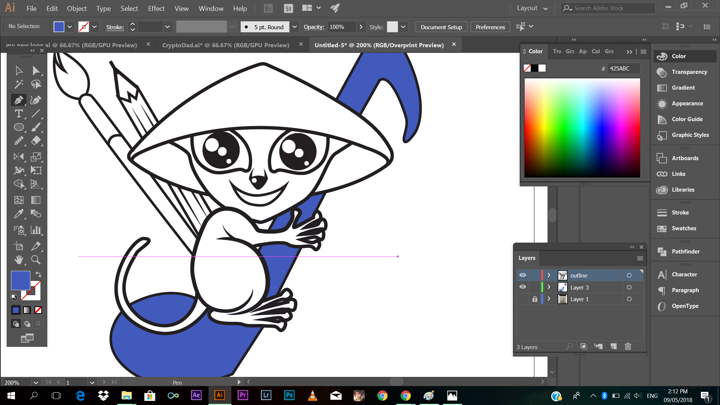Image resolution: width=720 pixels, height=405 pixels.
Task: Select the Column Graph tool
Action: point(36,230)
